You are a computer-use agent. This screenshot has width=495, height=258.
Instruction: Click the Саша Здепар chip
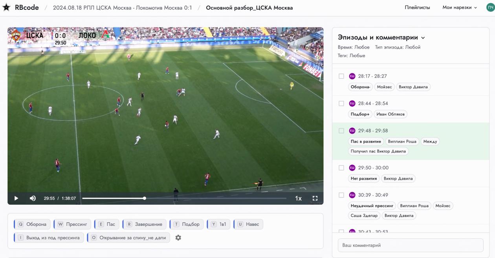364,215
